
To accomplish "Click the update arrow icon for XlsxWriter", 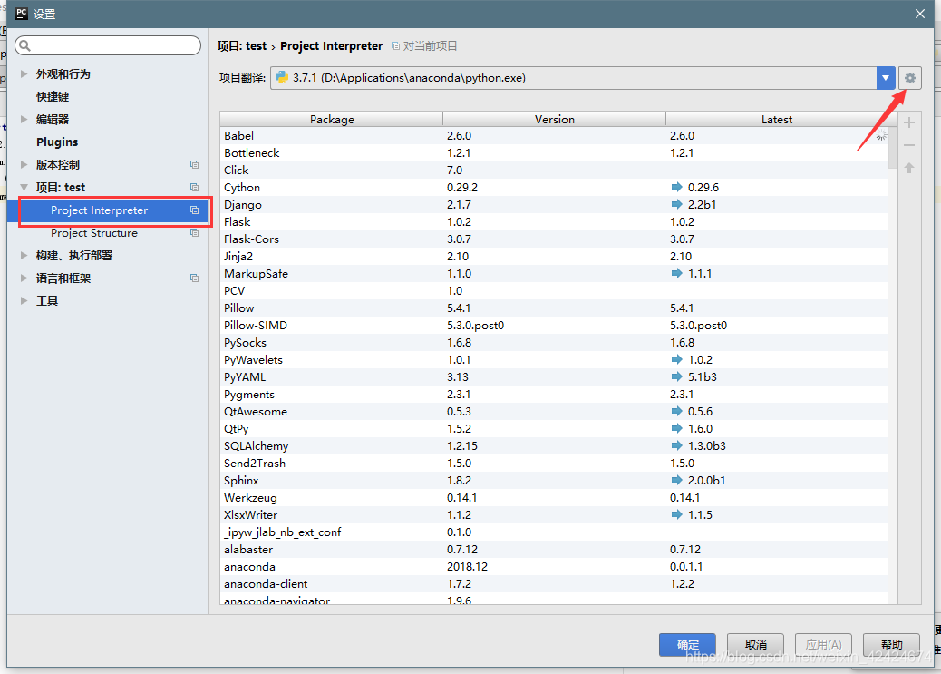I will pos(677,515).
